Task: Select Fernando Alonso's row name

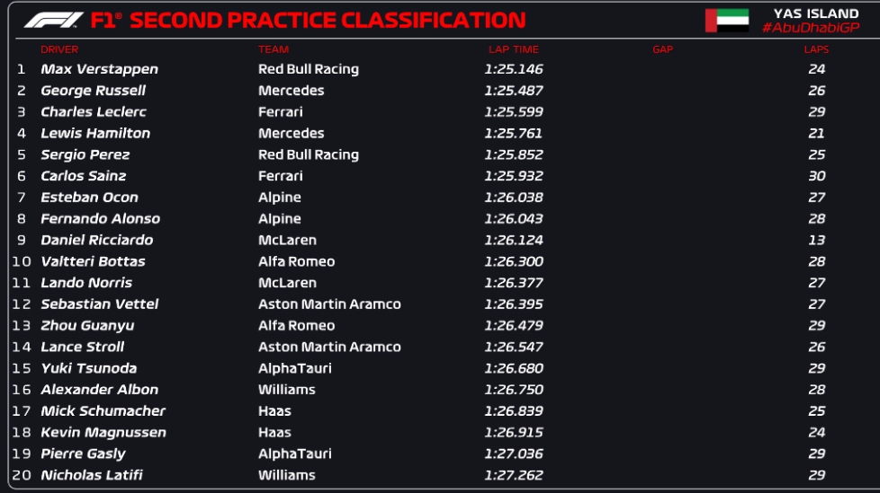Action: click(101, 218)
